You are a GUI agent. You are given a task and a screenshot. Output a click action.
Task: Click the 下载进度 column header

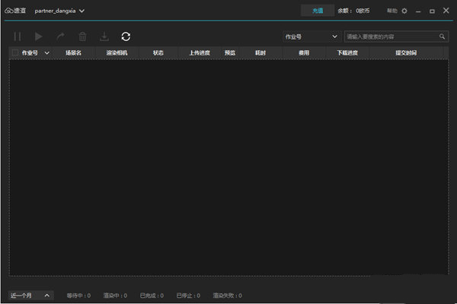click(x=347, y=52)
